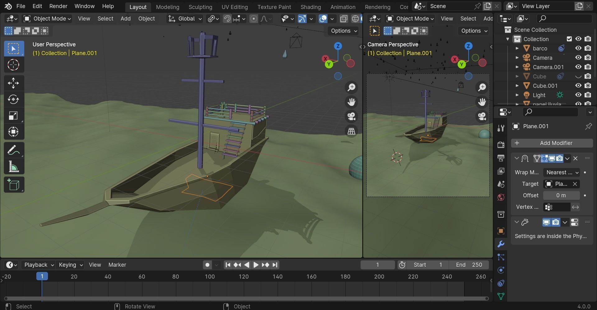Viewport: 597px width, 310px height.
Task: Open the View Layer properties tab
Action: point(501,171)
